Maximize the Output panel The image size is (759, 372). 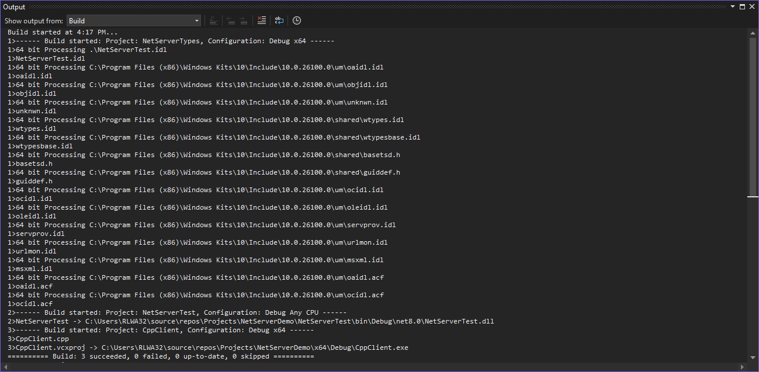tap(742, 7)
